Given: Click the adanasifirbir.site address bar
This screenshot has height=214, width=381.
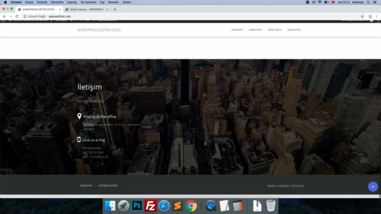Looking at the screenshot, I should [x=60, y=17].
